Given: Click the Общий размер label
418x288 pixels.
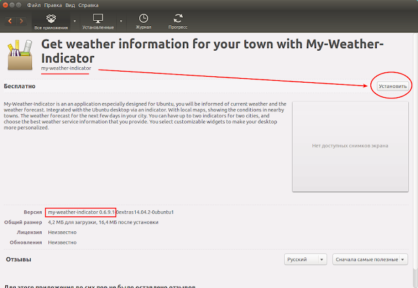Looking at the screenshot, I should click(24, 222).
